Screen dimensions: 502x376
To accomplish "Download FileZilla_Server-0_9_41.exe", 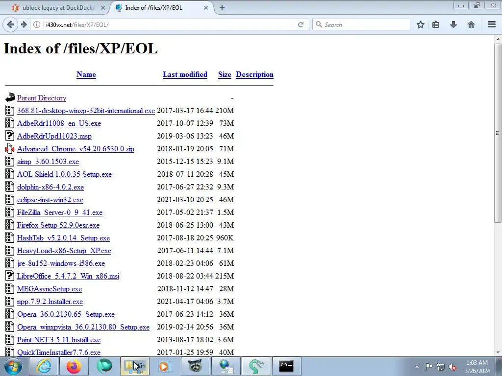I will pyautogui.click(x=60, y=212).
